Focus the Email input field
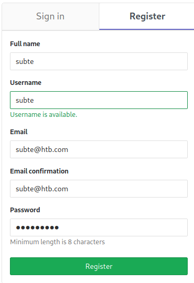 pos(99,149)
